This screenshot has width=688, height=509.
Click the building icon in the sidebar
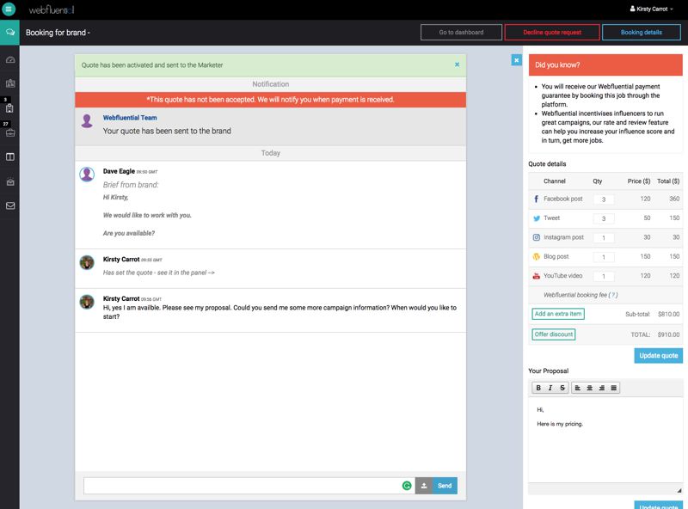point(10,83)
